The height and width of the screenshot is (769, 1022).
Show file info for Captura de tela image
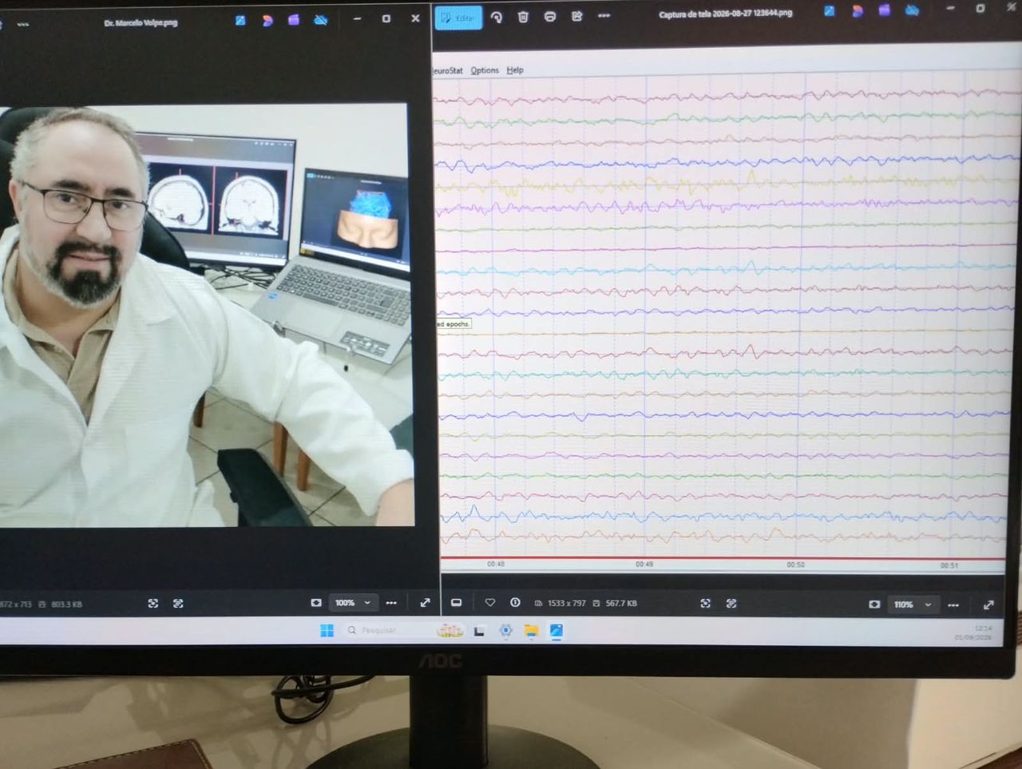pos(515,603)
